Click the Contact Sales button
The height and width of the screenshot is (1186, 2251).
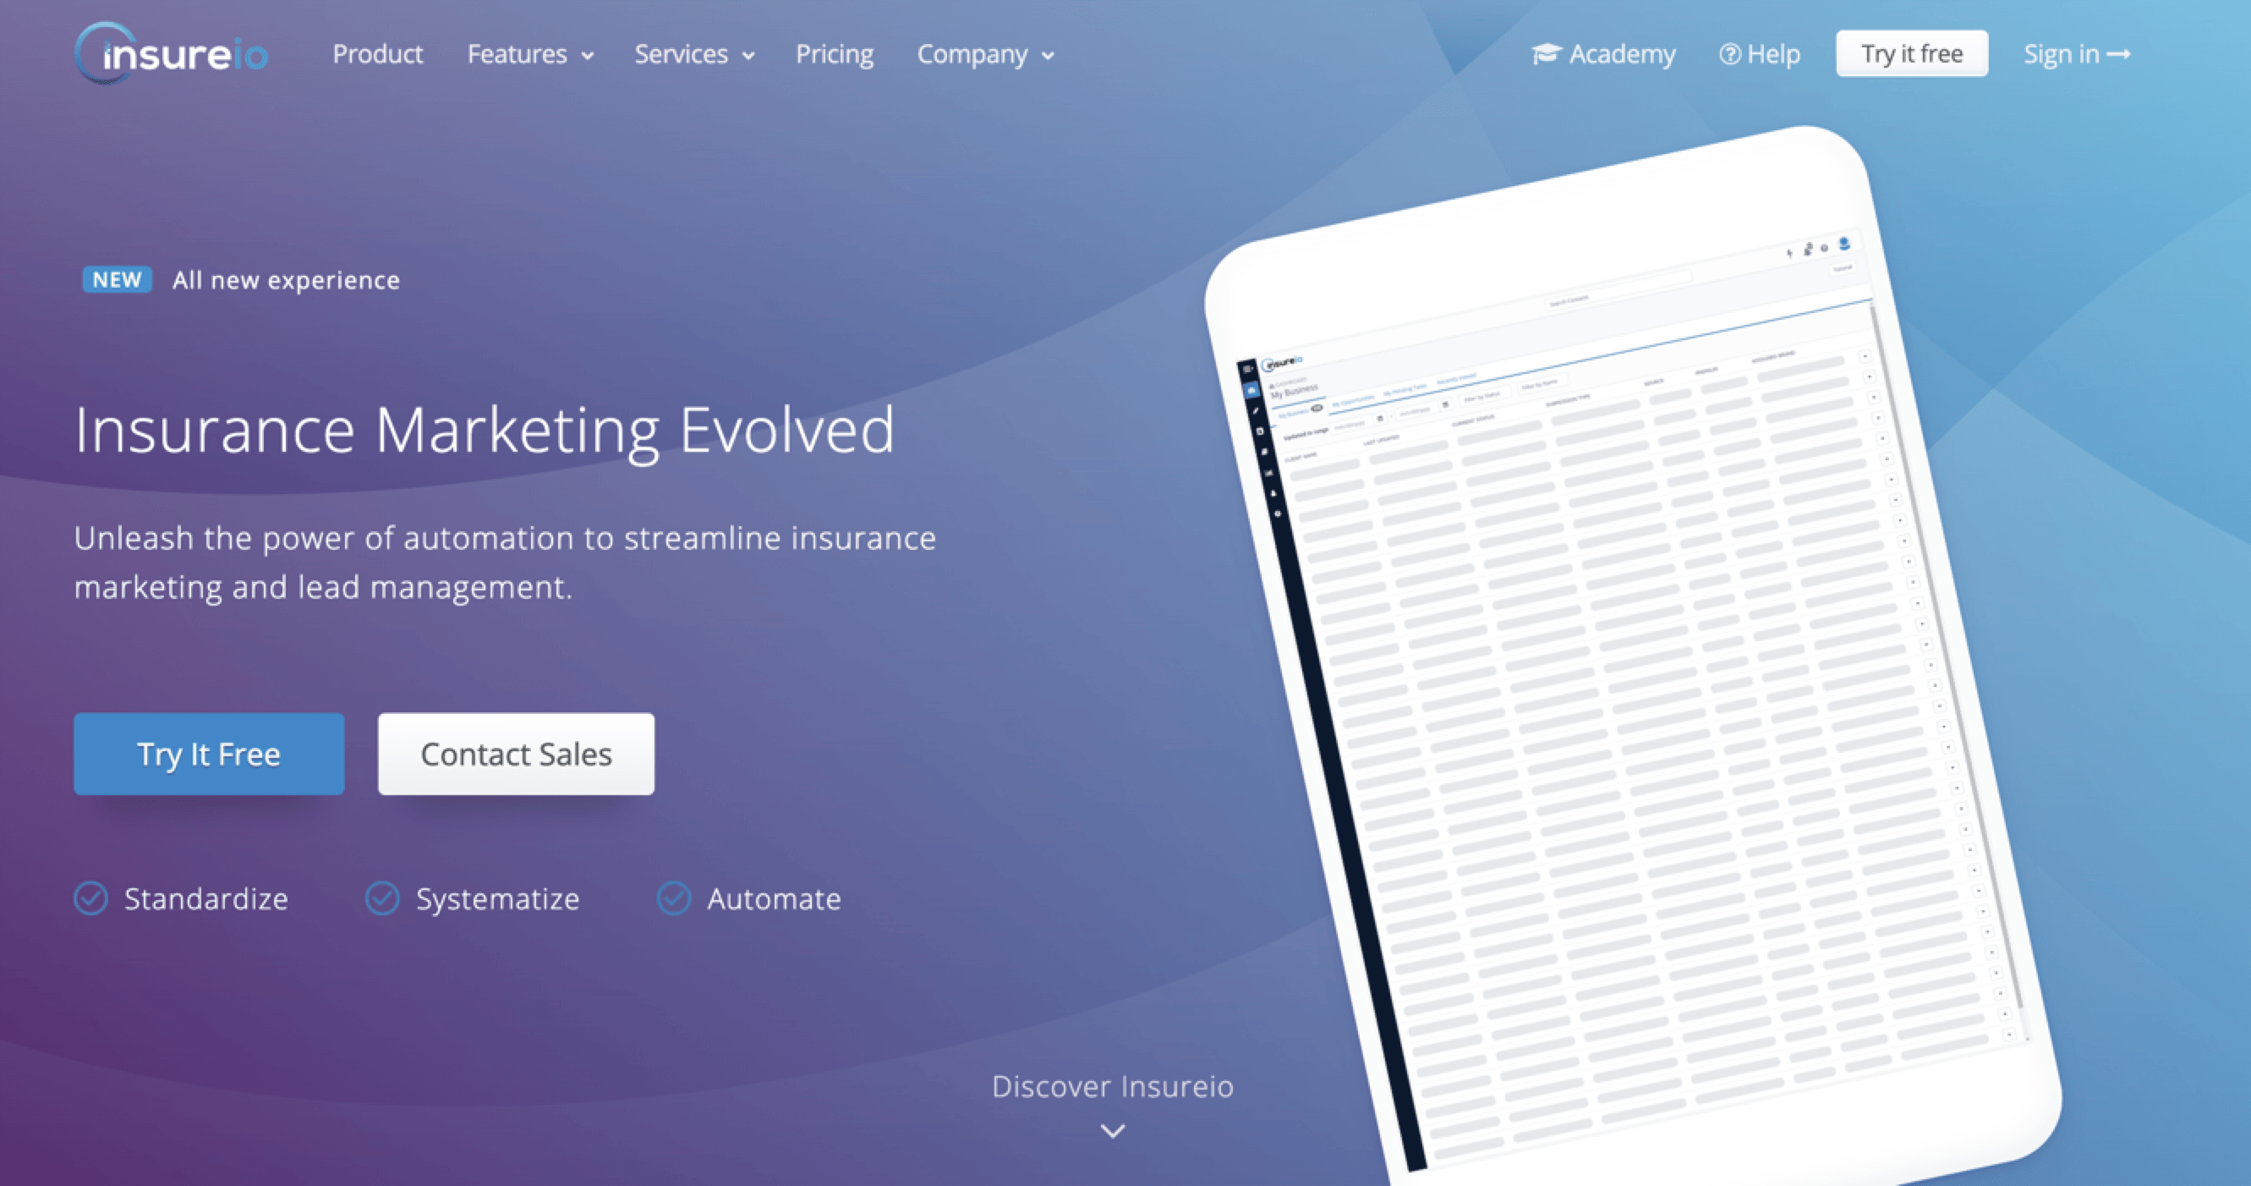tap(515, 752)
